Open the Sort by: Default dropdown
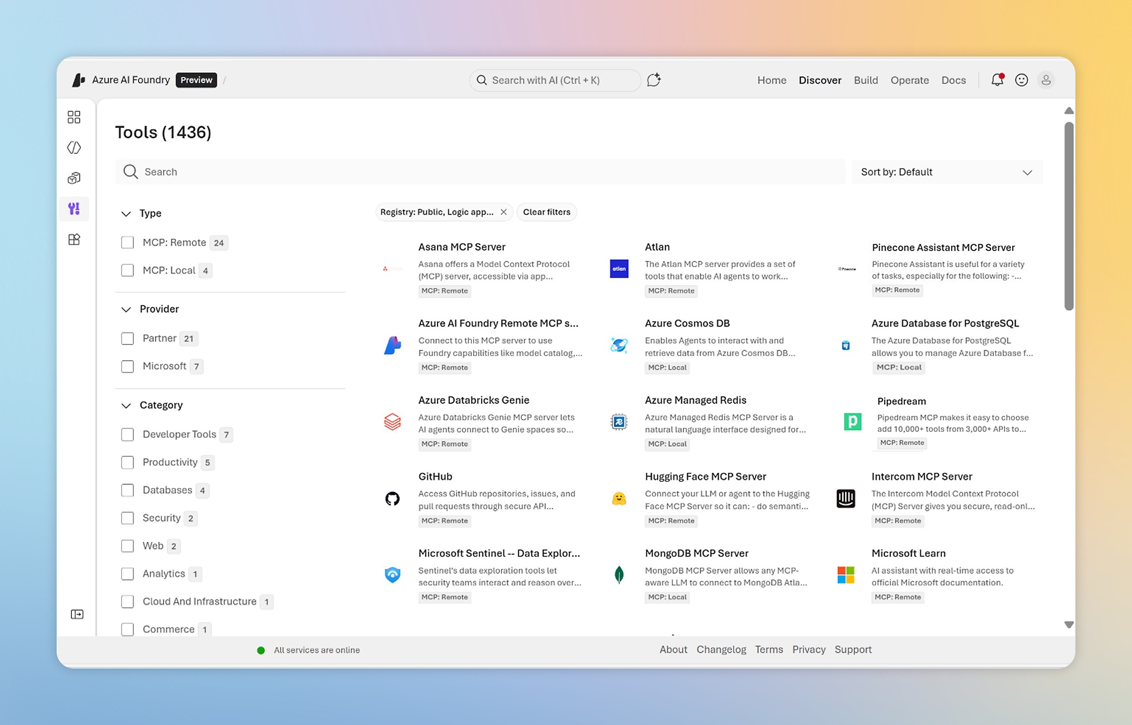This screenshot has width=1132, height=725. 946,172
